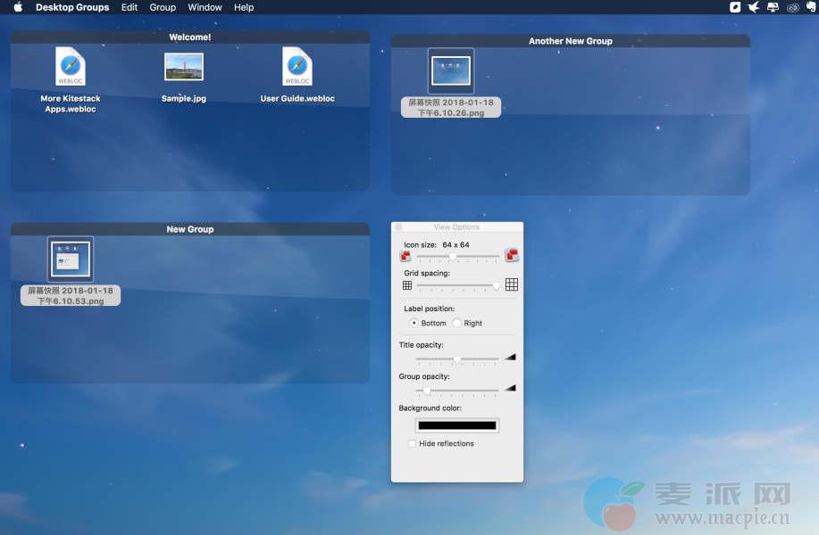Click the tight grid spacing icon
Viewport: 819px width, 535px height.
[x=407, y=285]
